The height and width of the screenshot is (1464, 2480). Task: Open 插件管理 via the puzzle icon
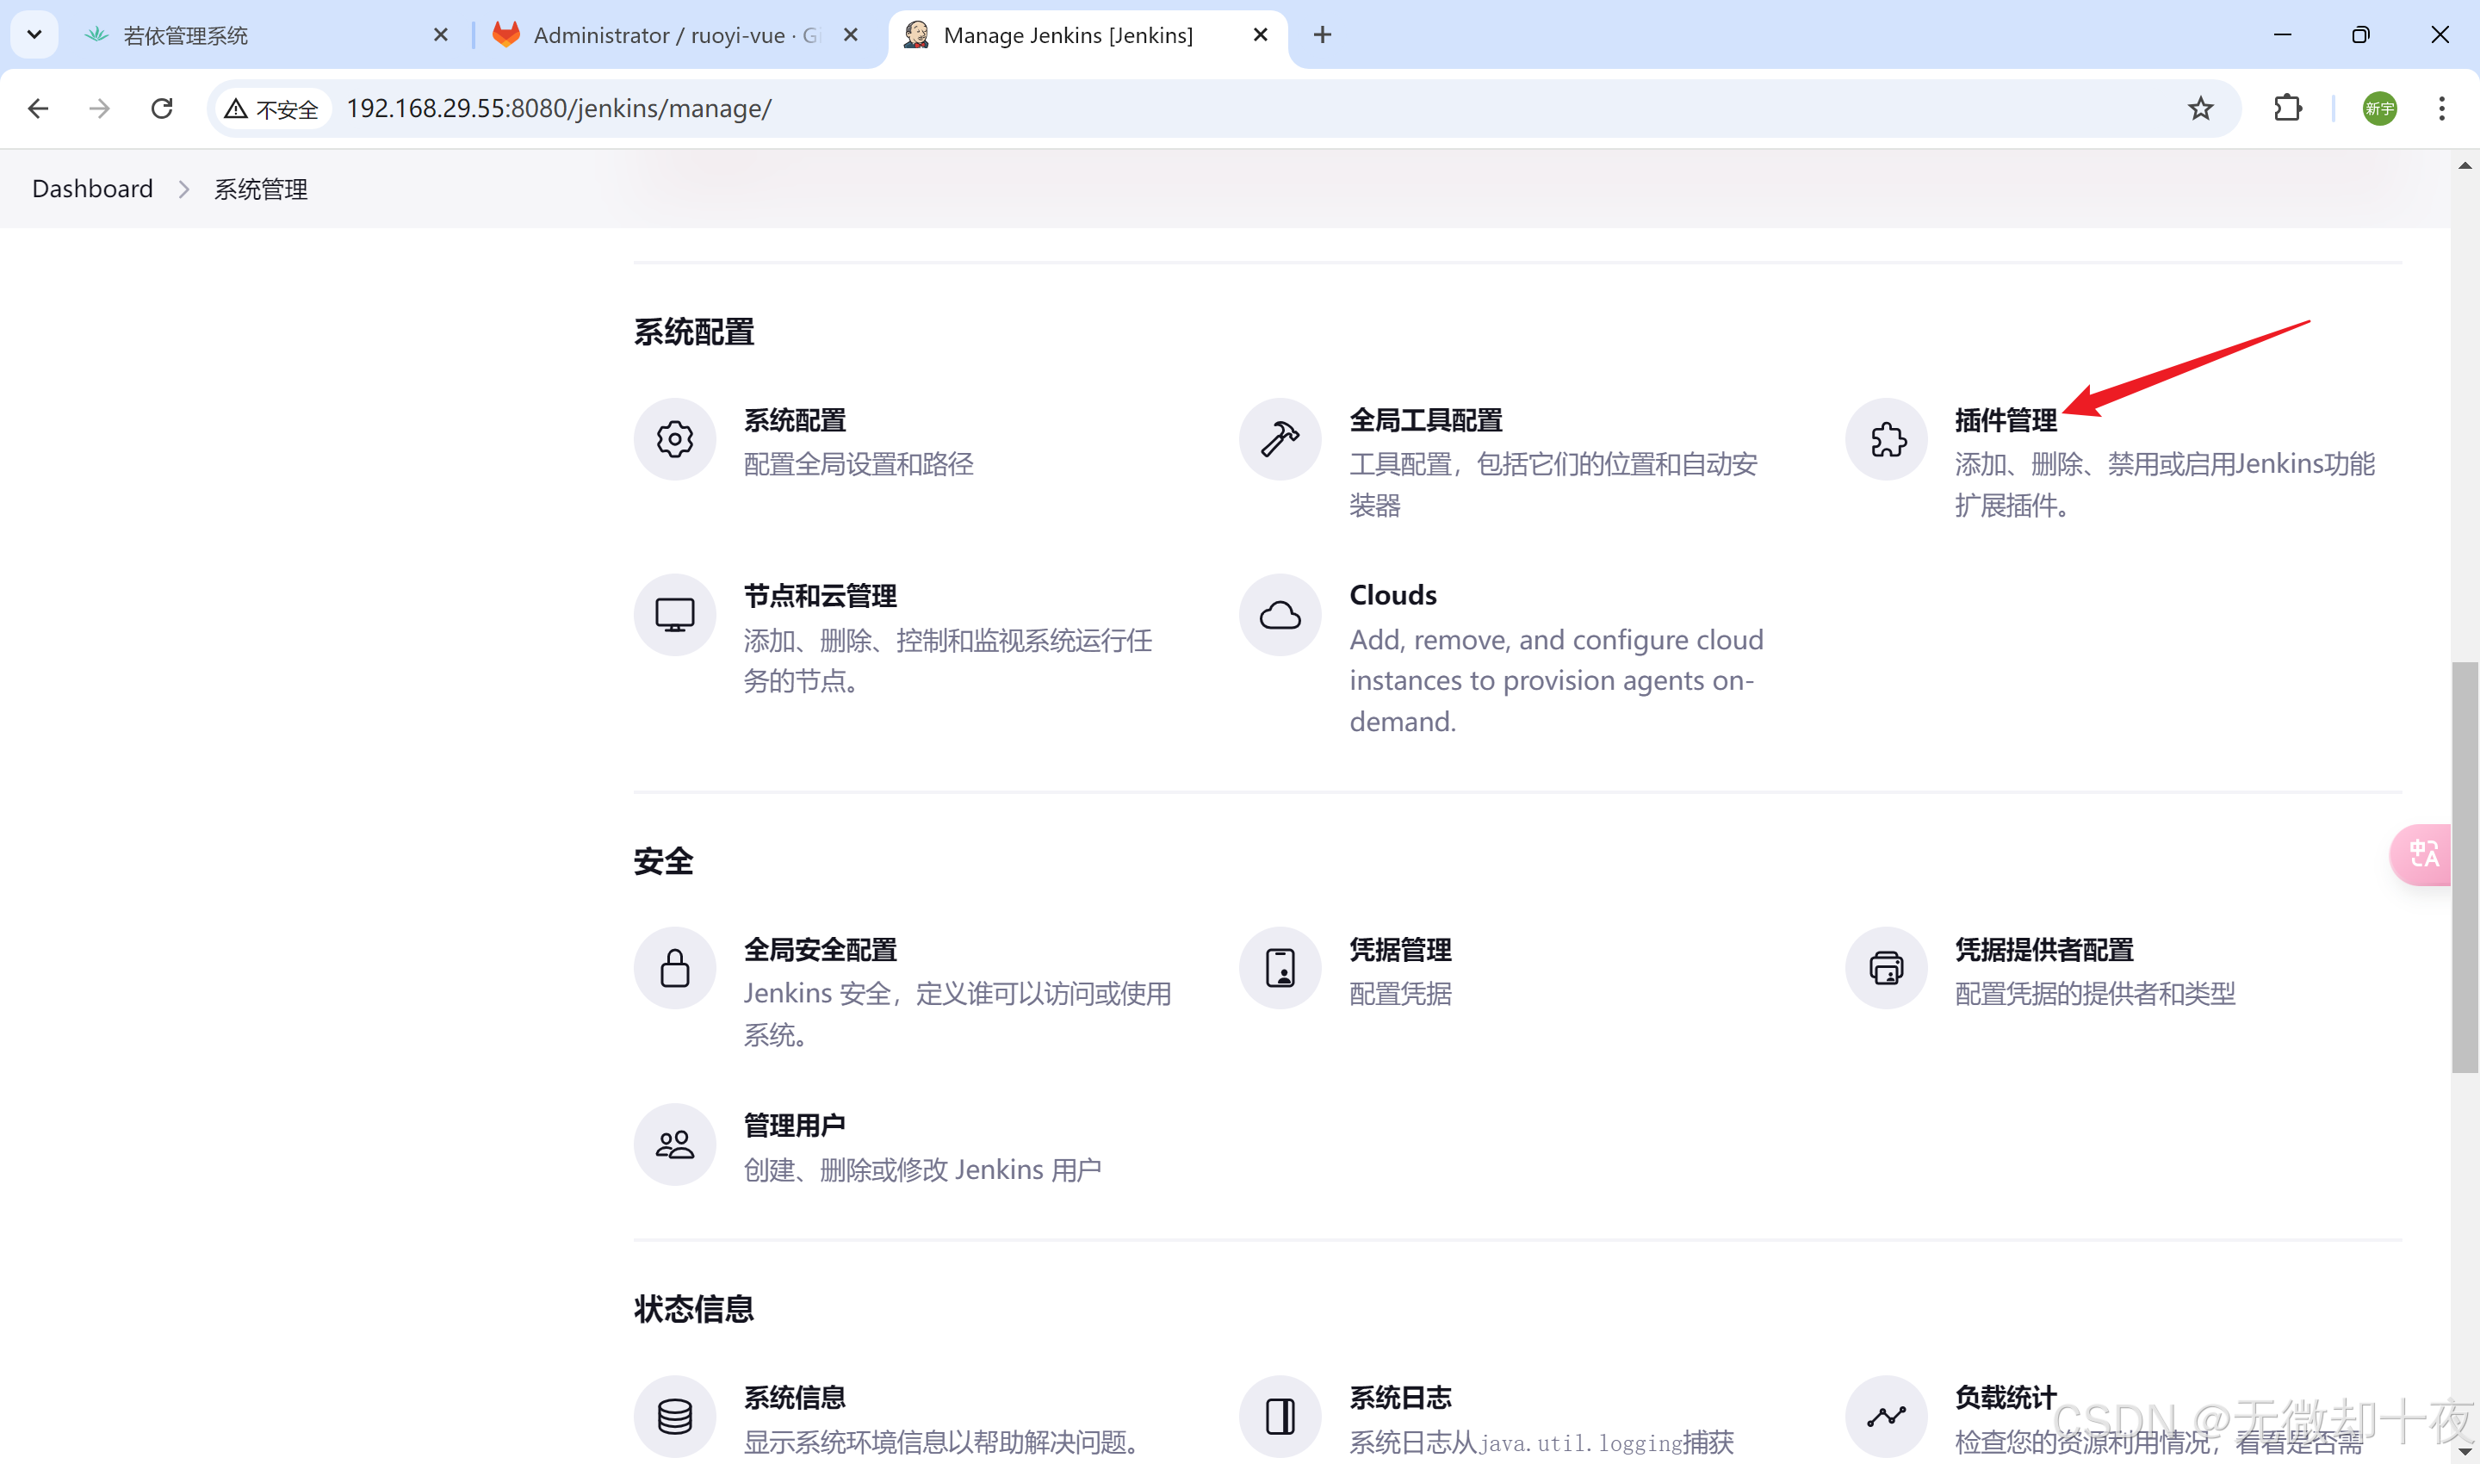click(1886, 439)
